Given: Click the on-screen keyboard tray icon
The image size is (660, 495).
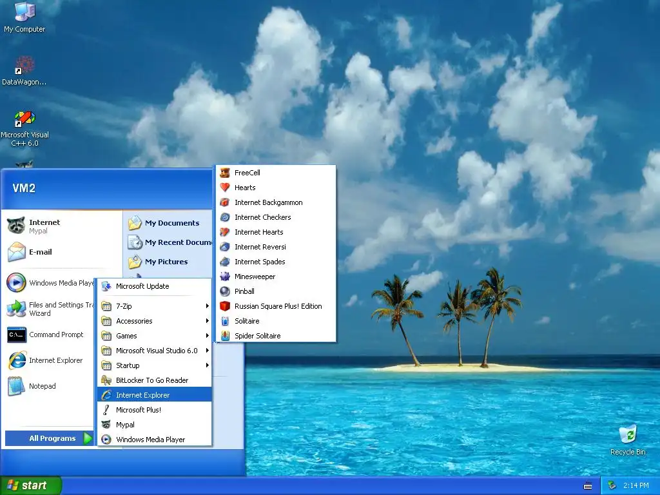Looking at the screenshot, I should [x=588, y=486].
